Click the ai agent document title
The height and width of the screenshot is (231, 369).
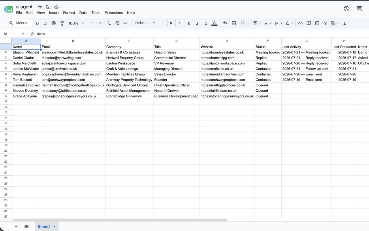pyautogui.click(x=24, y=7)
